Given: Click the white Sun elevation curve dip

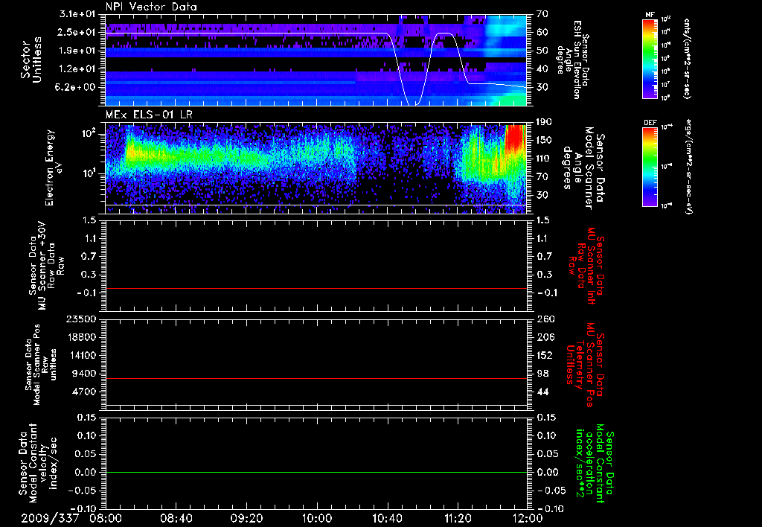Looking at the screenshot, I should click(412, 103).
